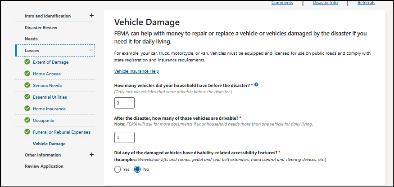Screen dimensions: 394x187
Task: Expand the Other Information section
Action: [x=91, y=155]
